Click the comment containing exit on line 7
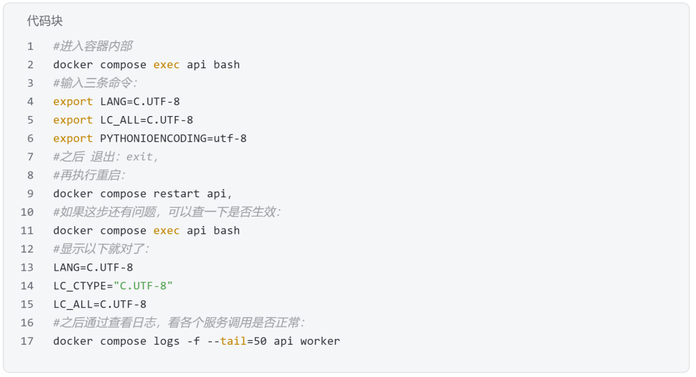The width and height of the screenshot is (696, 377). [106, 157]
